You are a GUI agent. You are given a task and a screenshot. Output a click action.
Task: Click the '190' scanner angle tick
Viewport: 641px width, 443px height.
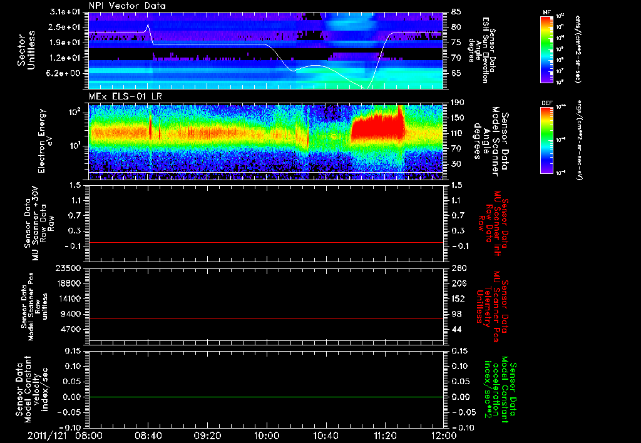[459, 103]
